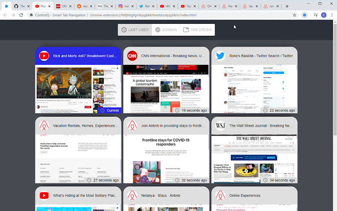This screenshot has width=337, height=211.
Task: Click the clock icon in Last Used
Action: click(124, 30)
